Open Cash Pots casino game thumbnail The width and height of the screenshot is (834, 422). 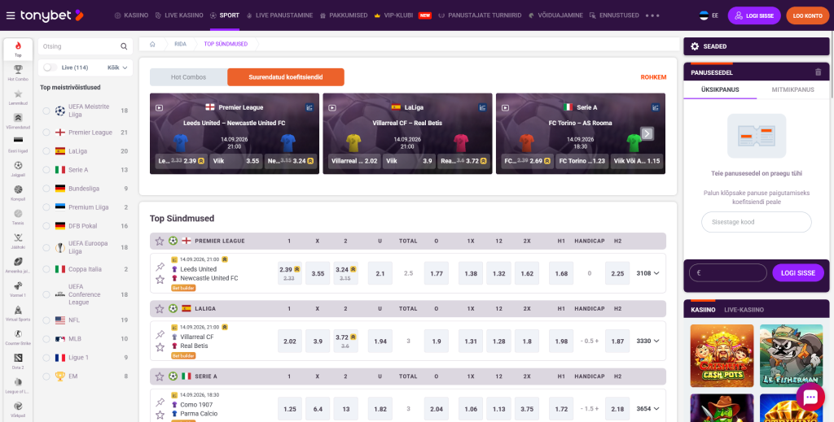(722, 355)
